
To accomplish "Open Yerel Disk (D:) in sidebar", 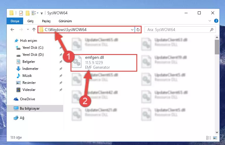I will 30,55.
